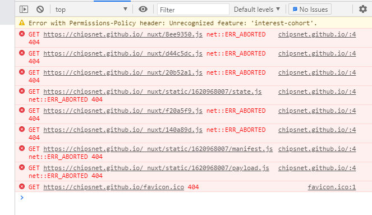
Task: Click the source link on the 8ee9350.js row
Action: 317,34
